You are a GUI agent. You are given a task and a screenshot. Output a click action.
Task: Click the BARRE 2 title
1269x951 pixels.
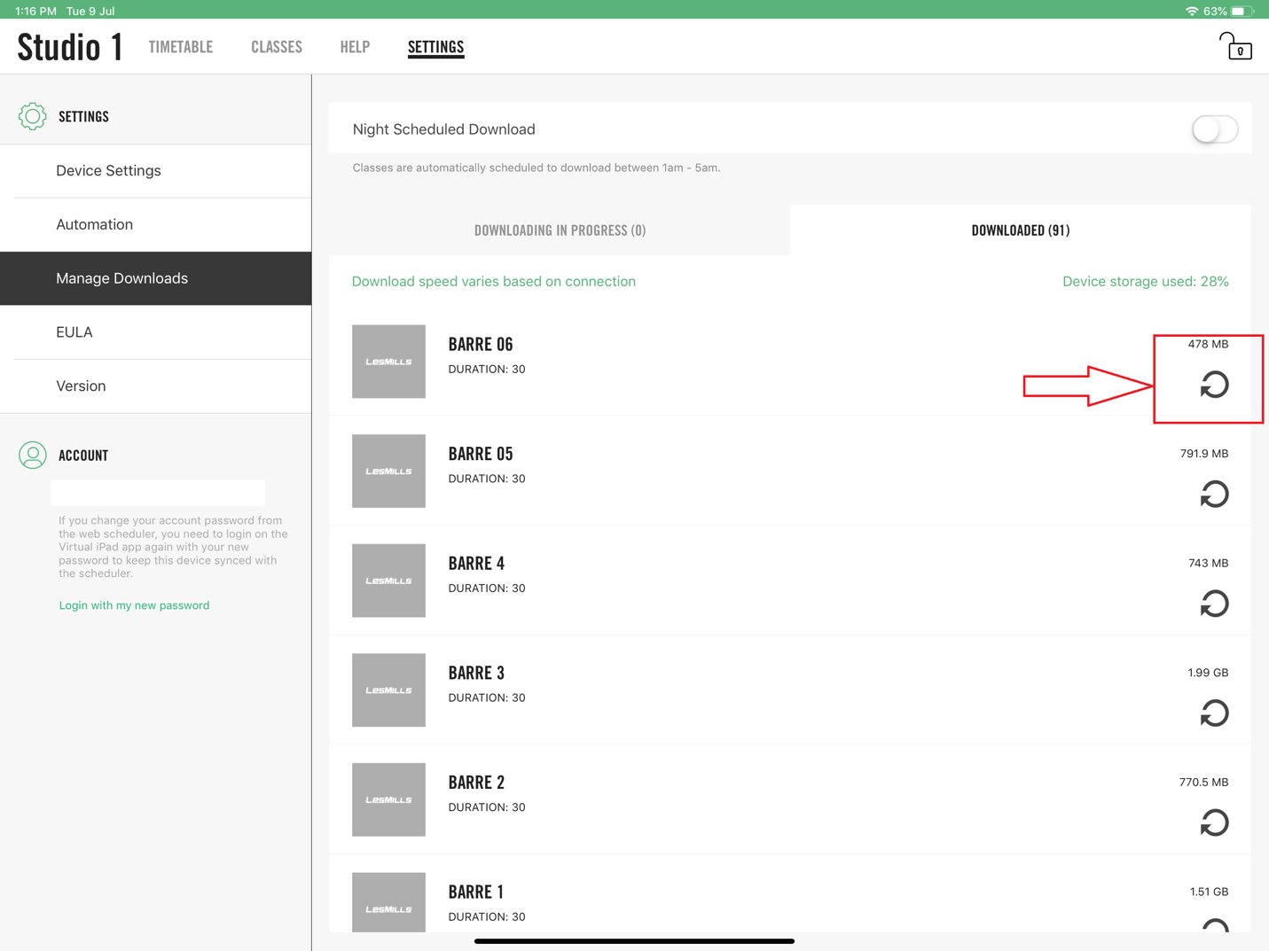click(476, 782)
